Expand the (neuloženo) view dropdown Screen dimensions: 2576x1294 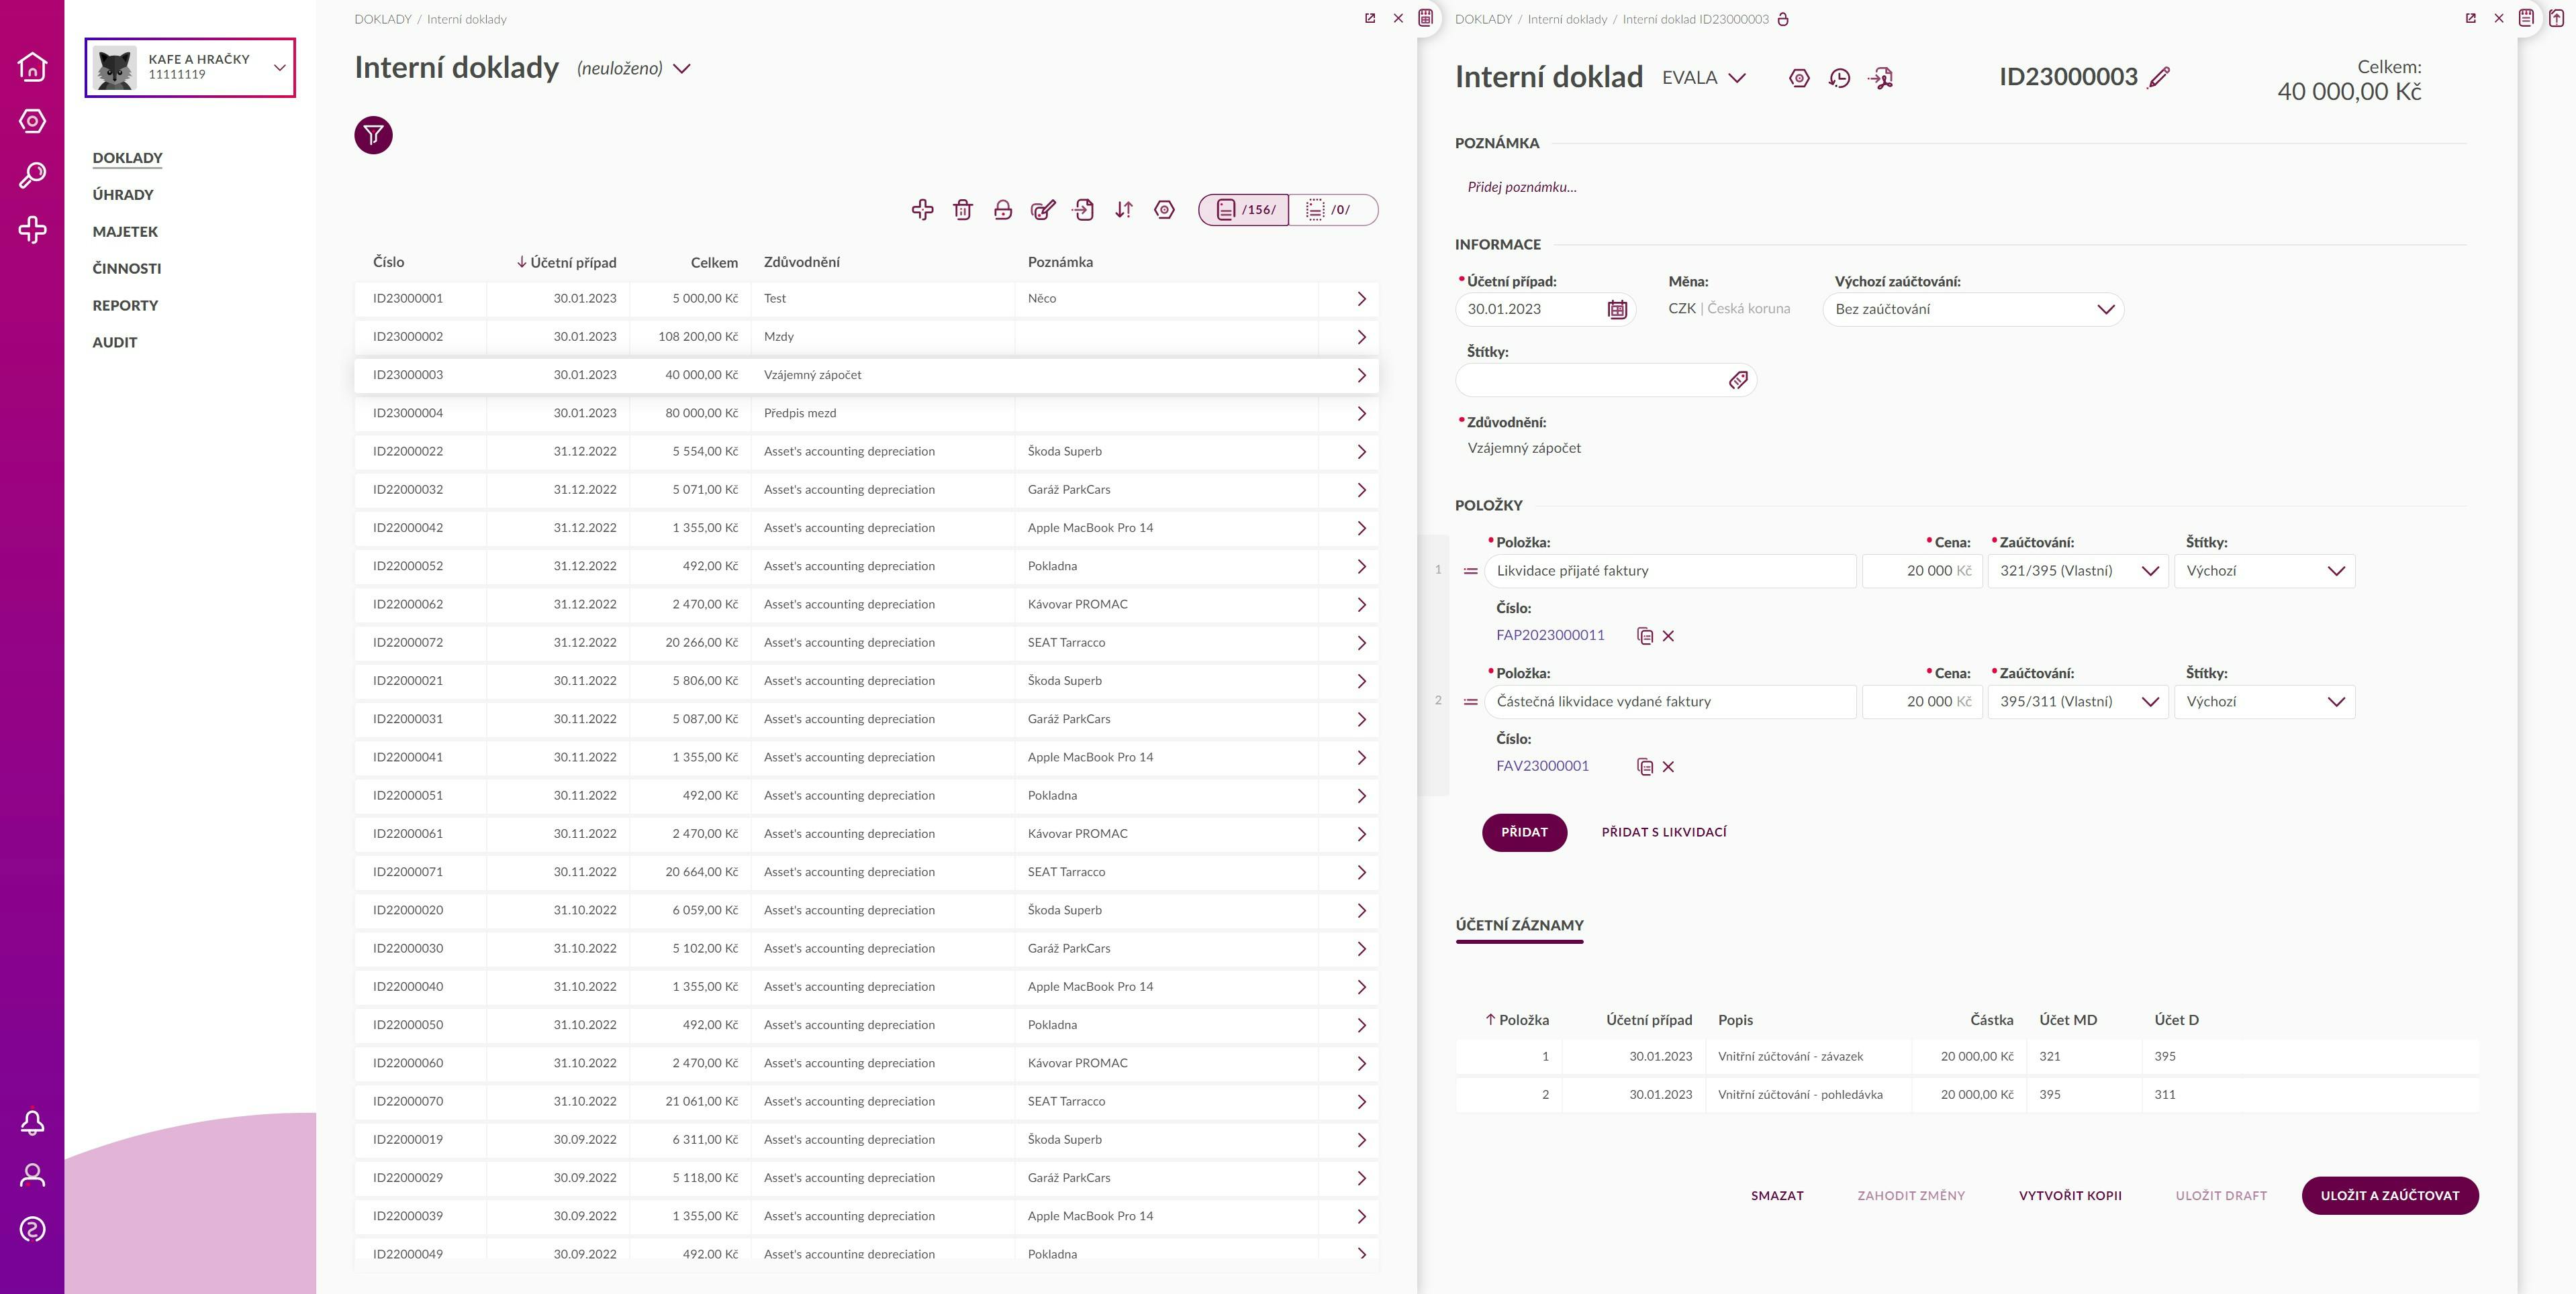(x=681, y=69)
